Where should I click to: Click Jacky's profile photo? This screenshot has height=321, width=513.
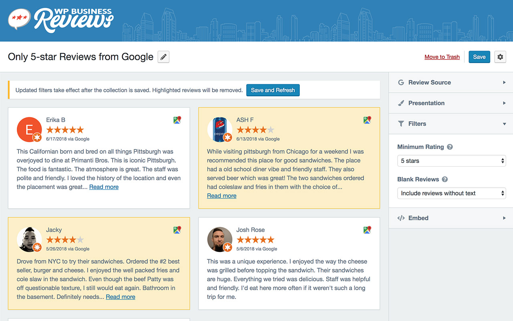29,239
